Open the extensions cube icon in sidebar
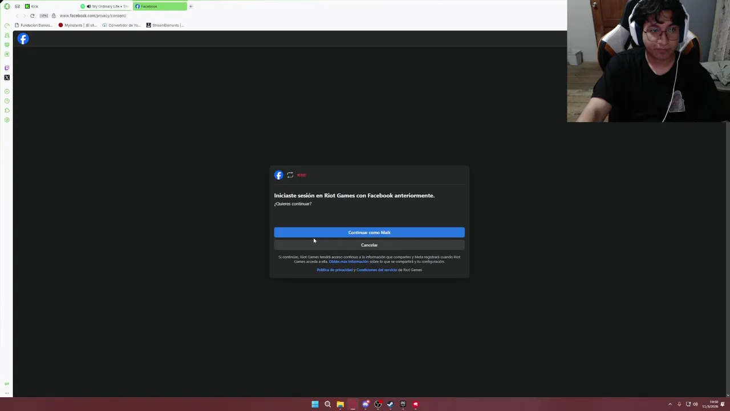This screenshot has width=730, height=411. coord(7,110)
